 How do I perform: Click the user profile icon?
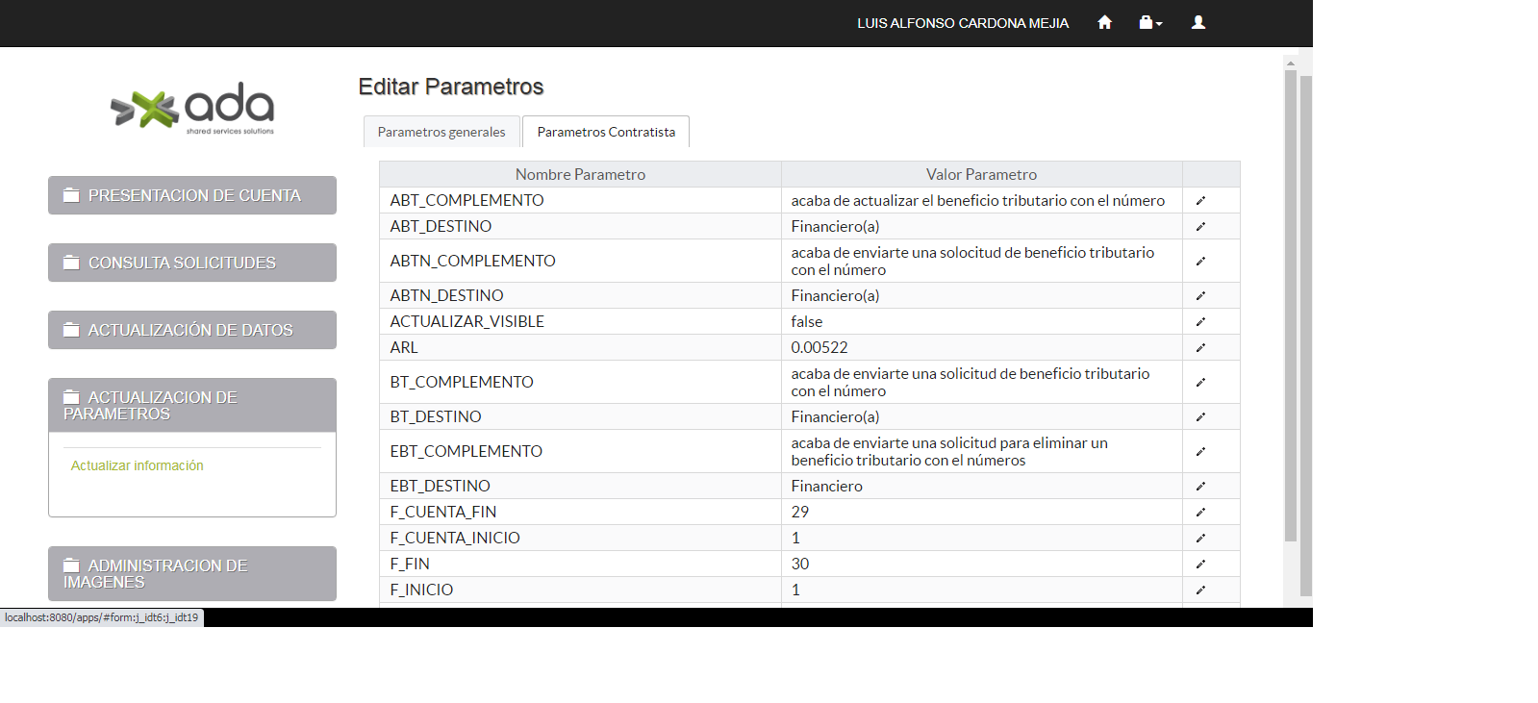coord(1198,22)
